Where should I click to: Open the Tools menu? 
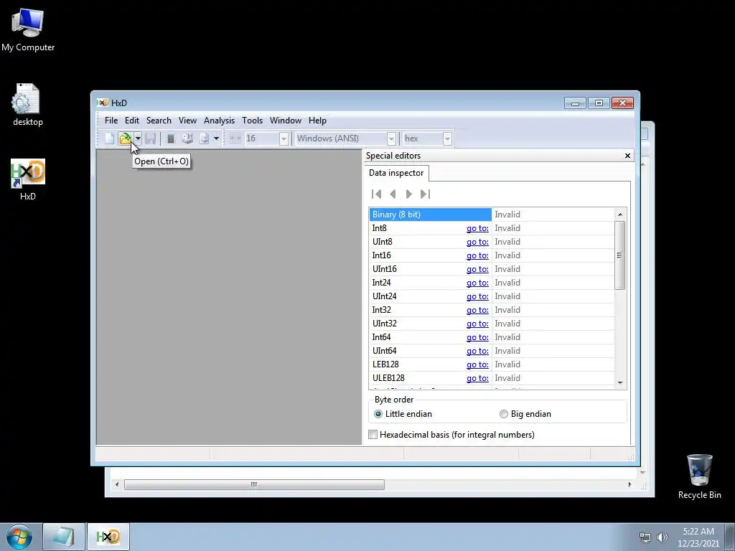click(x=252, y=121)
